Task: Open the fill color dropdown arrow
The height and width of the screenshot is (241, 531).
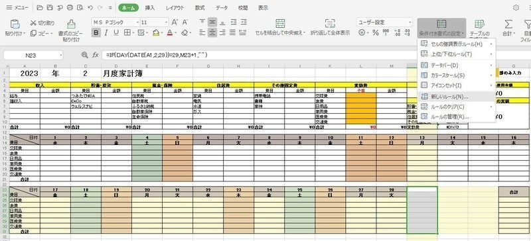Action: coord(162,33)
